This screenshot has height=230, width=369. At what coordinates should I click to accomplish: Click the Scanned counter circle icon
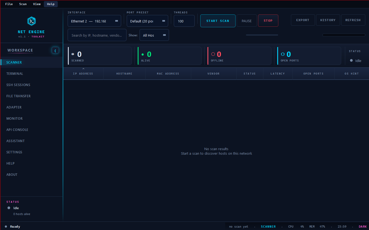coord(73,54)
